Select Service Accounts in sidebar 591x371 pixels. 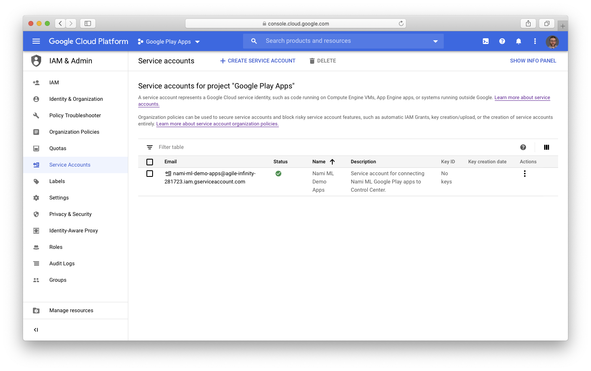[x=76, y=165]
